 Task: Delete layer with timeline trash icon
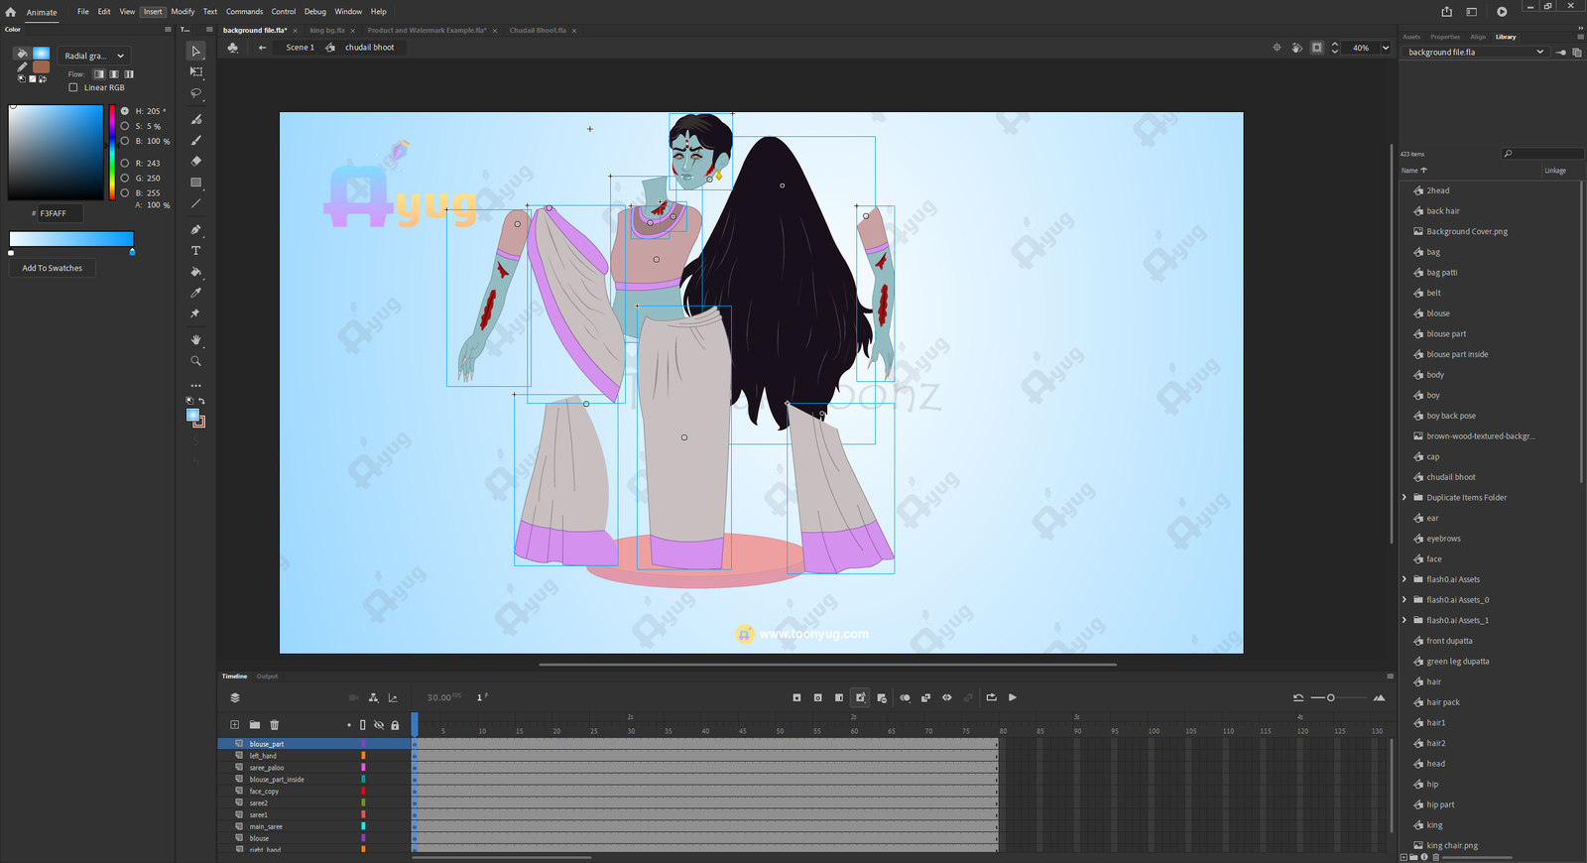(275, 725)
